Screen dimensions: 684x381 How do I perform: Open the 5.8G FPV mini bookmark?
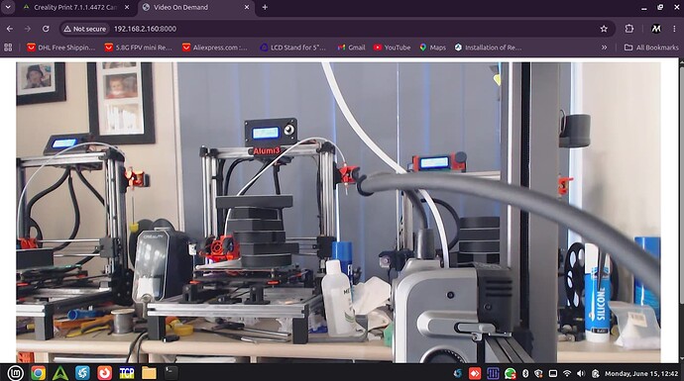(138, 48)
